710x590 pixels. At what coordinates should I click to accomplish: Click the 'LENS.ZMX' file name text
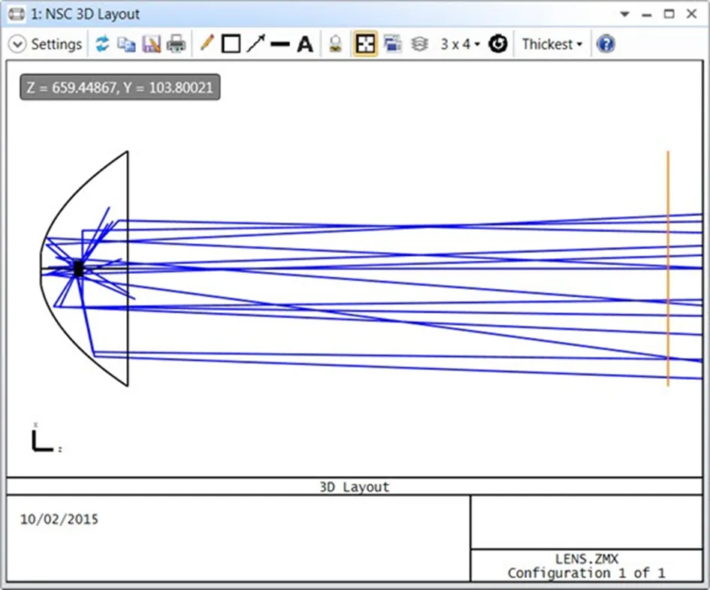[x=586, y=558]
